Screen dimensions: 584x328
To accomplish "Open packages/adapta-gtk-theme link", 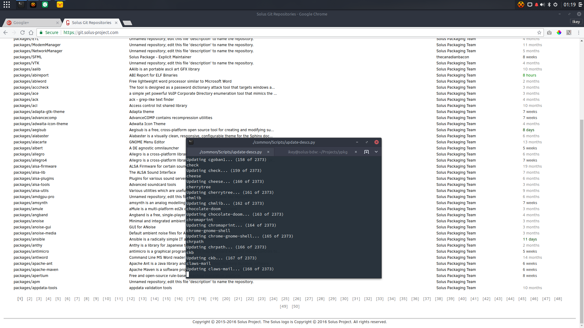I will tap(39, 112).
